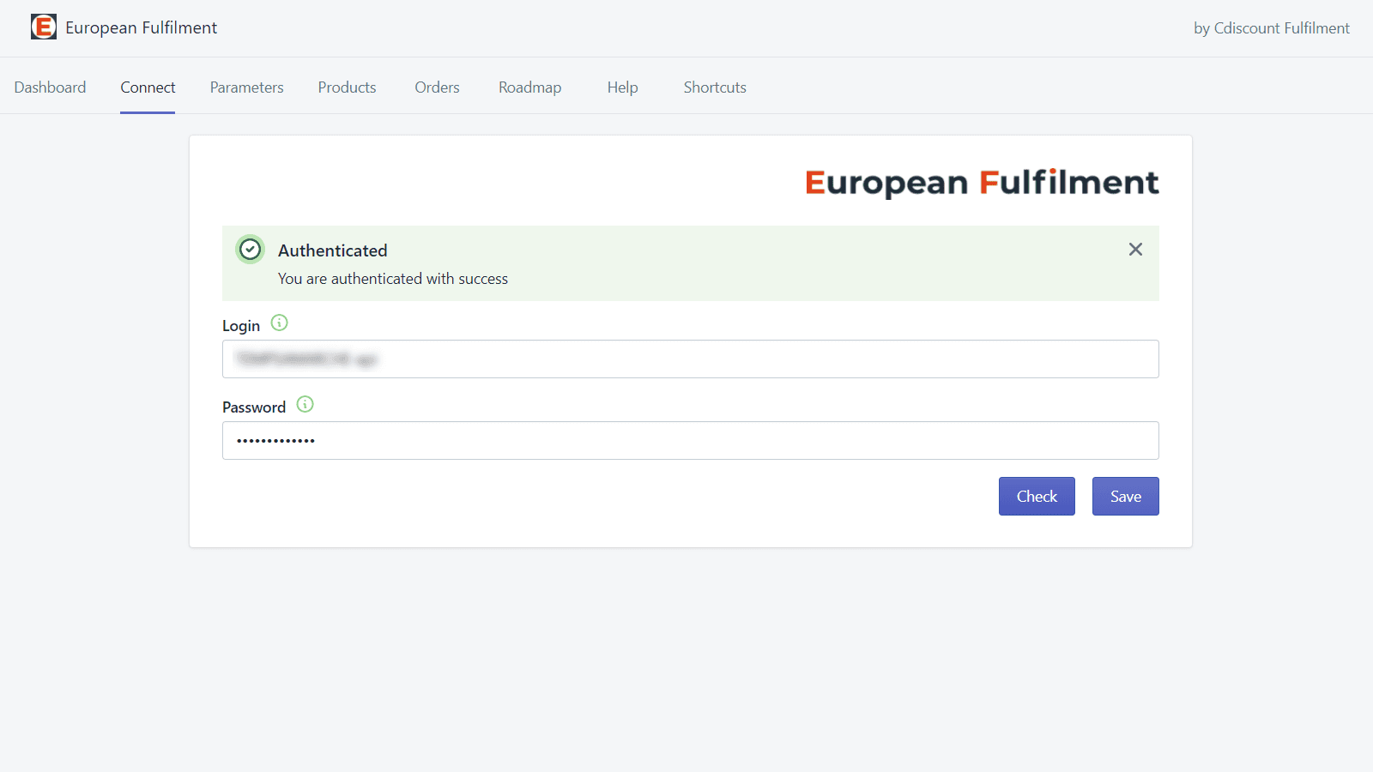
Task: Click the European Fulfilment logo icon
Action: (44, 27)
